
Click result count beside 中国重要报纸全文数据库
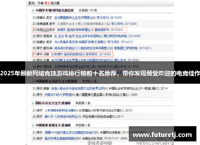point(83,125)
